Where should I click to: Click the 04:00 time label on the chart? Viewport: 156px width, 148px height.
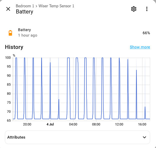(73, 124)
